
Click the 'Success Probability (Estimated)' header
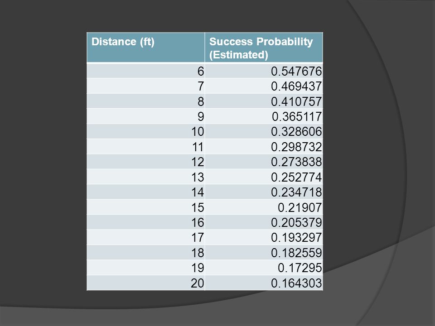tap(264, 48)
